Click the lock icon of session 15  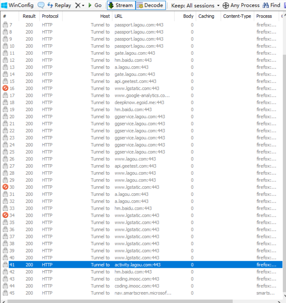coord(5,81)
